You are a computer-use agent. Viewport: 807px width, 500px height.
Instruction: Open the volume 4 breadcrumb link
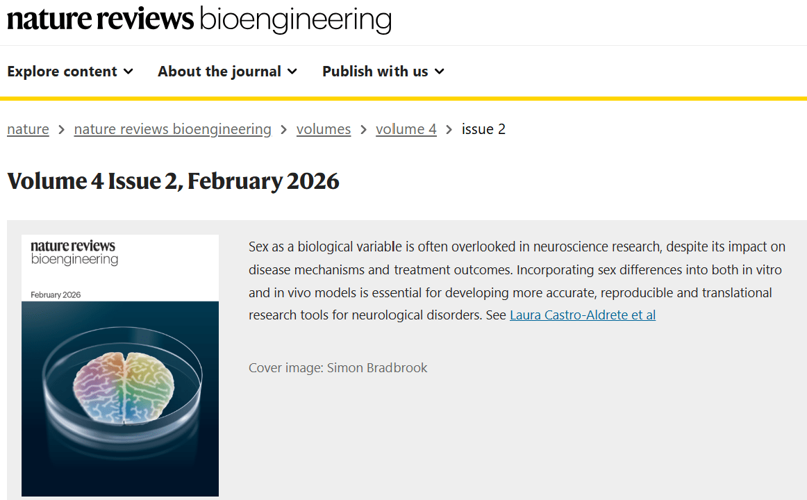[406, 129]
